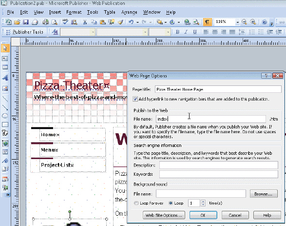This screenshot has height=226, width=286.
Task: Select the Text Box tool in the Objects toolbar
Action: pos(5,59)
